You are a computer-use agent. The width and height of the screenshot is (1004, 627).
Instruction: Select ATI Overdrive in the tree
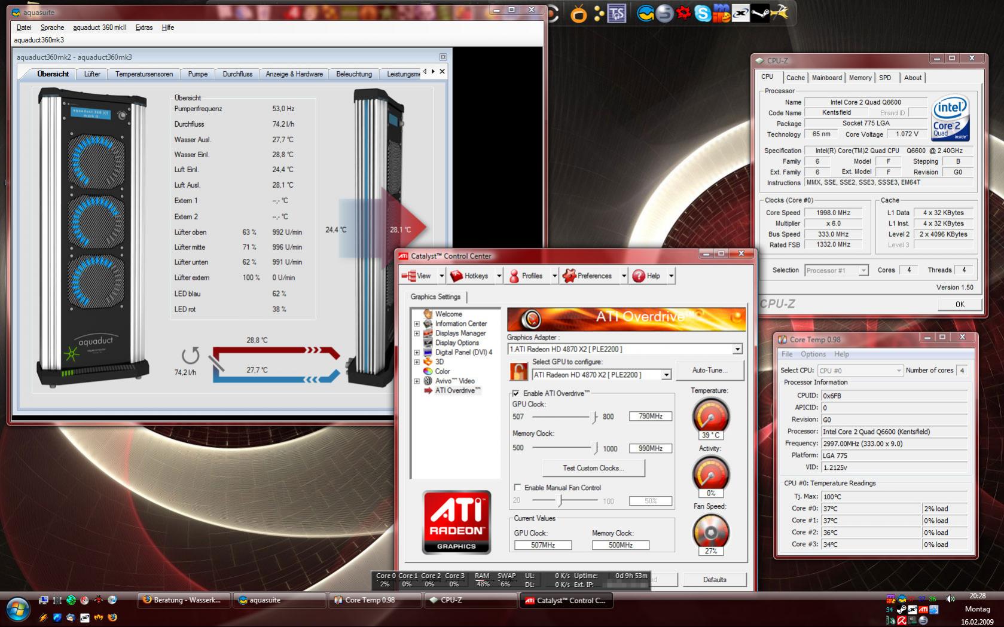(457, 391)
